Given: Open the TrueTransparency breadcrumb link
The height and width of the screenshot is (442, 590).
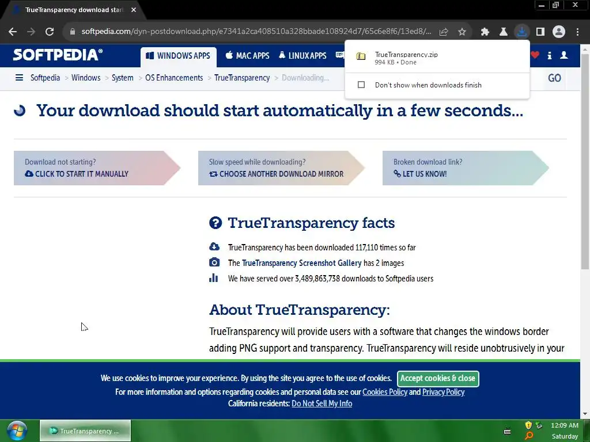Looking at the screenshot, I should point(242,78).
